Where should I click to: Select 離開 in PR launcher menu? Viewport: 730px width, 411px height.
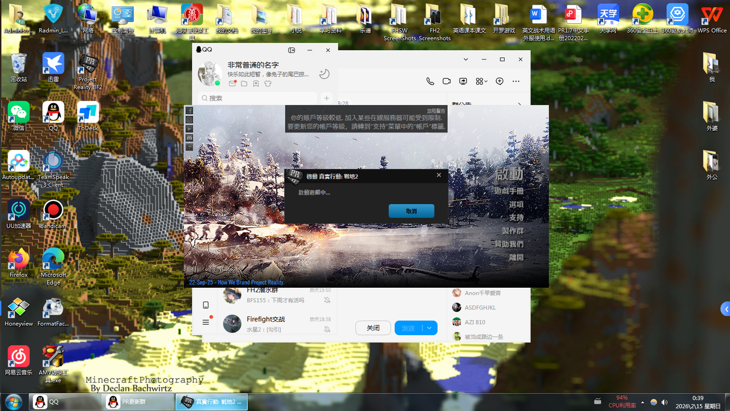click(x=516, y=257)
